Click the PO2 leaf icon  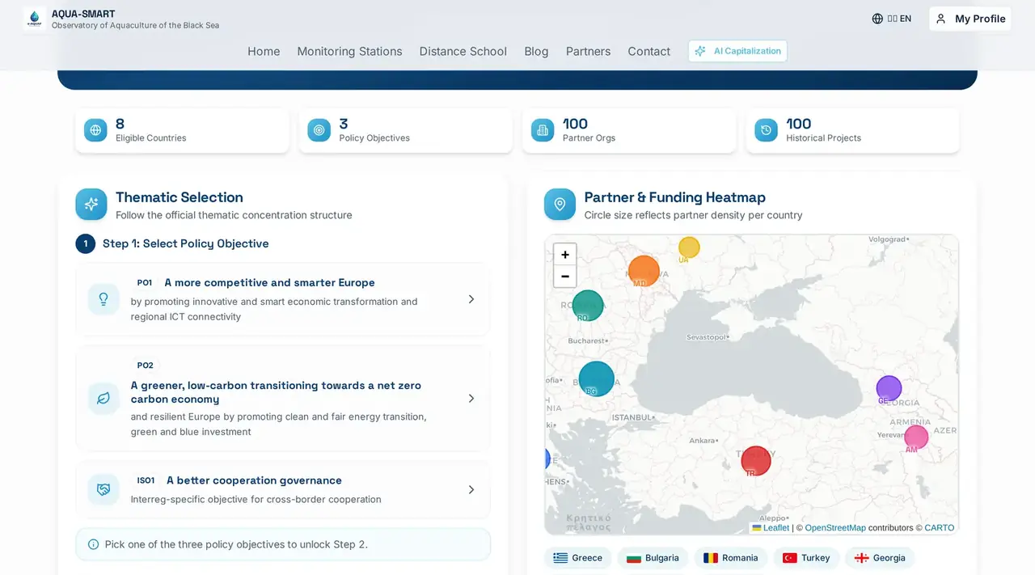coord(103,399)
